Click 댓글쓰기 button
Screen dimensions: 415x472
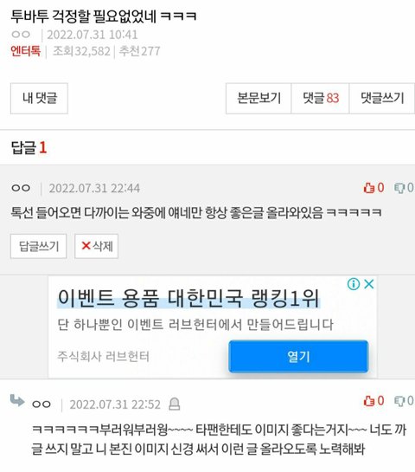tap(382, 99)
